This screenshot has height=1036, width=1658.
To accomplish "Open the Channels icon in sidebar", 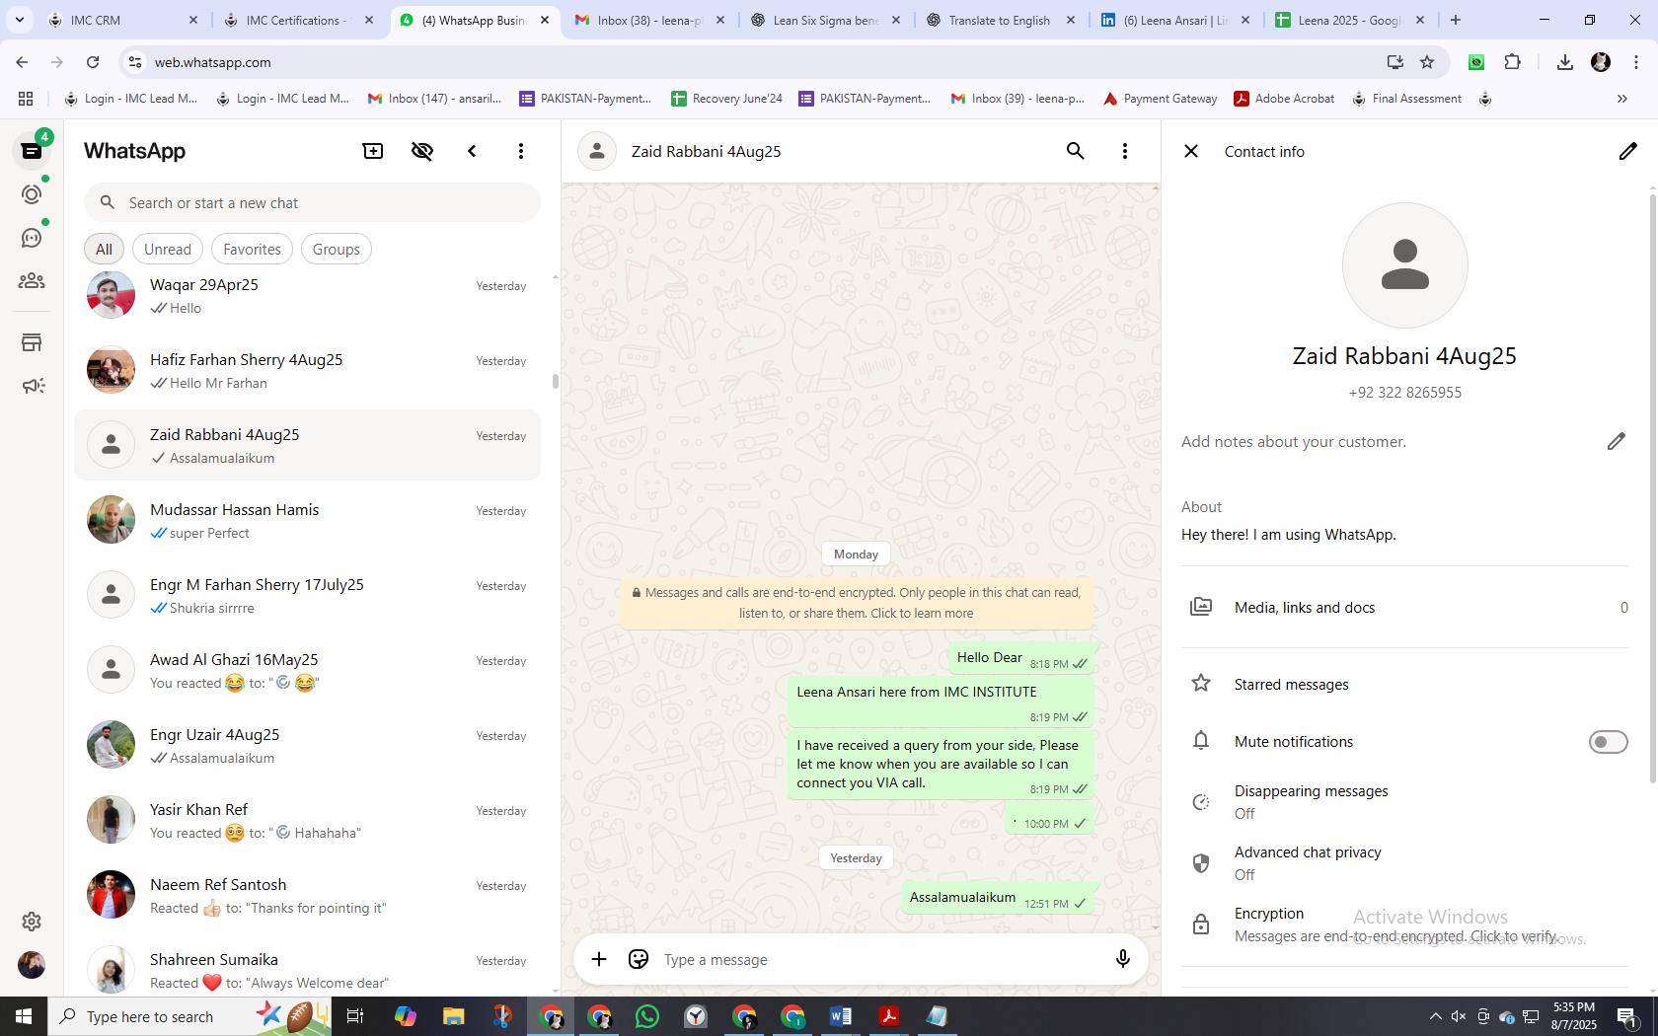I will (32, 238).
